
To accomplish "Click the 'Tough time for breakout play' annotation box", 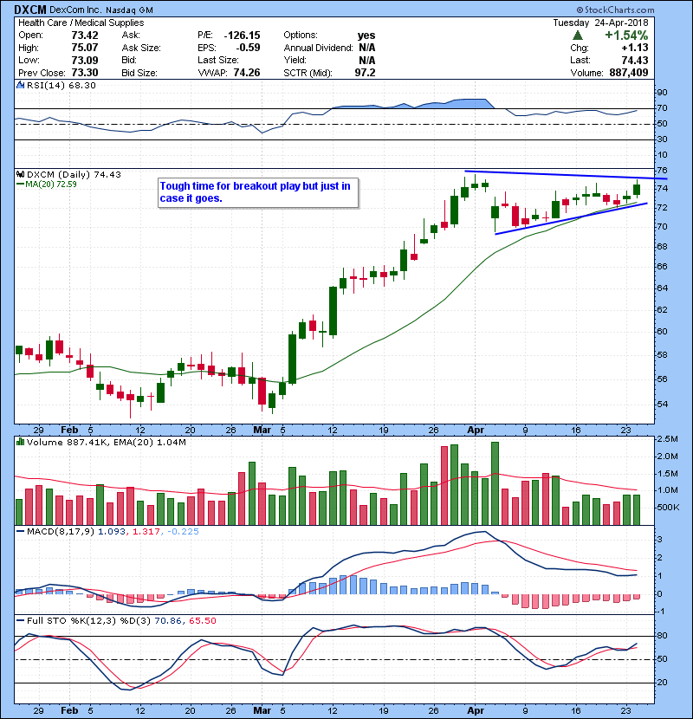I will (258, 192).
